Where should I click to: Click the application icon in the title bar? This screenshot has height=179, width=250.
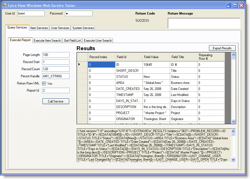click(4, 5)
